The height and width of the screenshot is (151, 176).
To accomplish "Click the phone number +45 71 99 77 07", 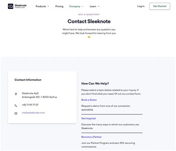I will 30,105.
